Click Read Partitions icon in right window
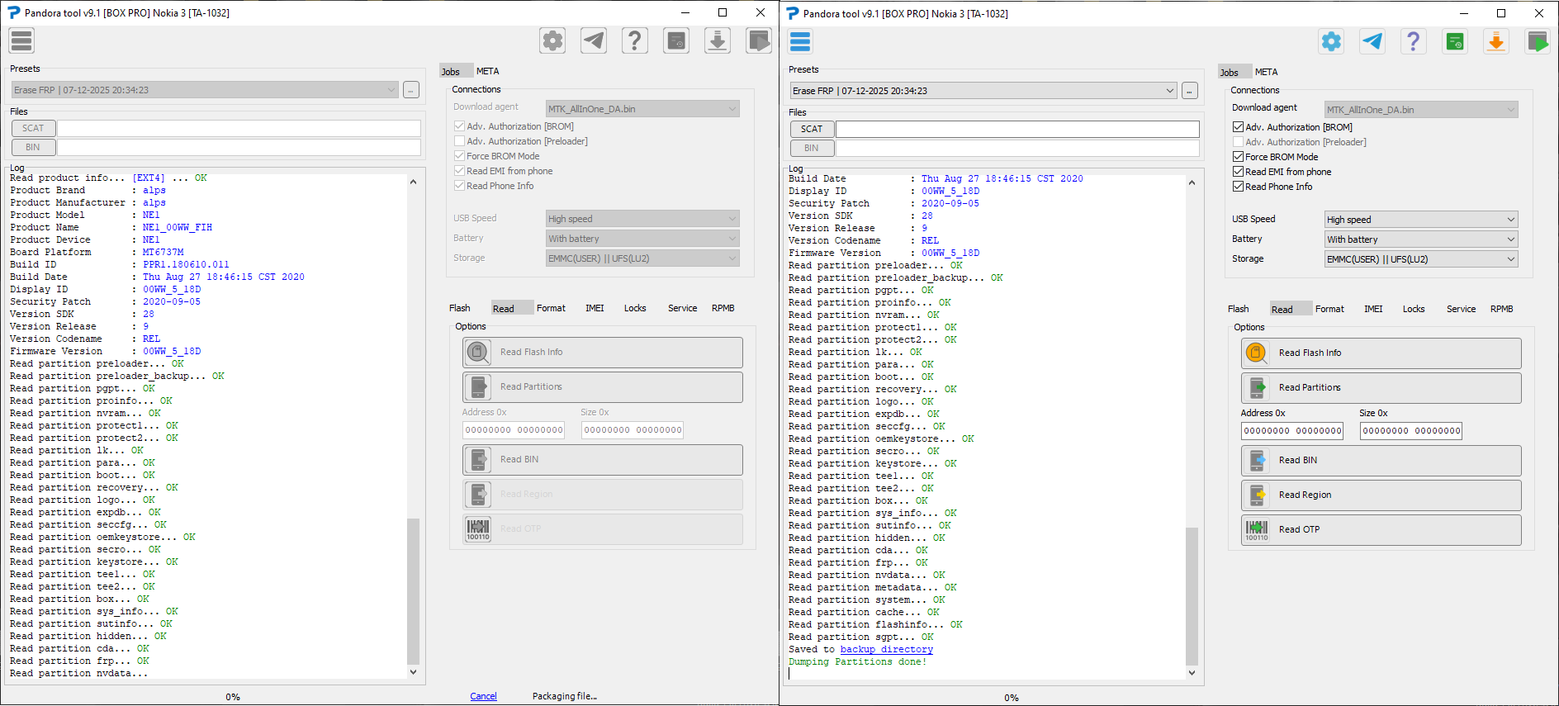This screenshot has width=1559, height=706. [1256, 388]
